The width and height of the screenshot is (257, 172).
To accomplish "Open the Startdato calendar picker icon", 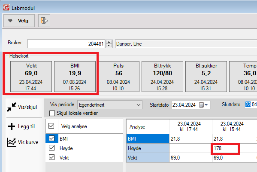I will point(203,105).
